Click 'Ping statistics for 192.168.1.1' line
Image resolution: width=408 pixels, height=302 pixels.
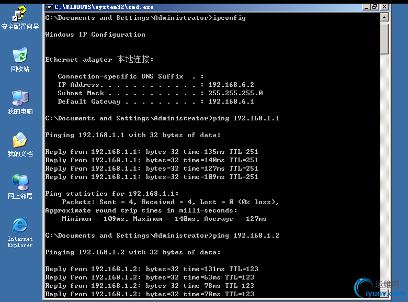112,194
